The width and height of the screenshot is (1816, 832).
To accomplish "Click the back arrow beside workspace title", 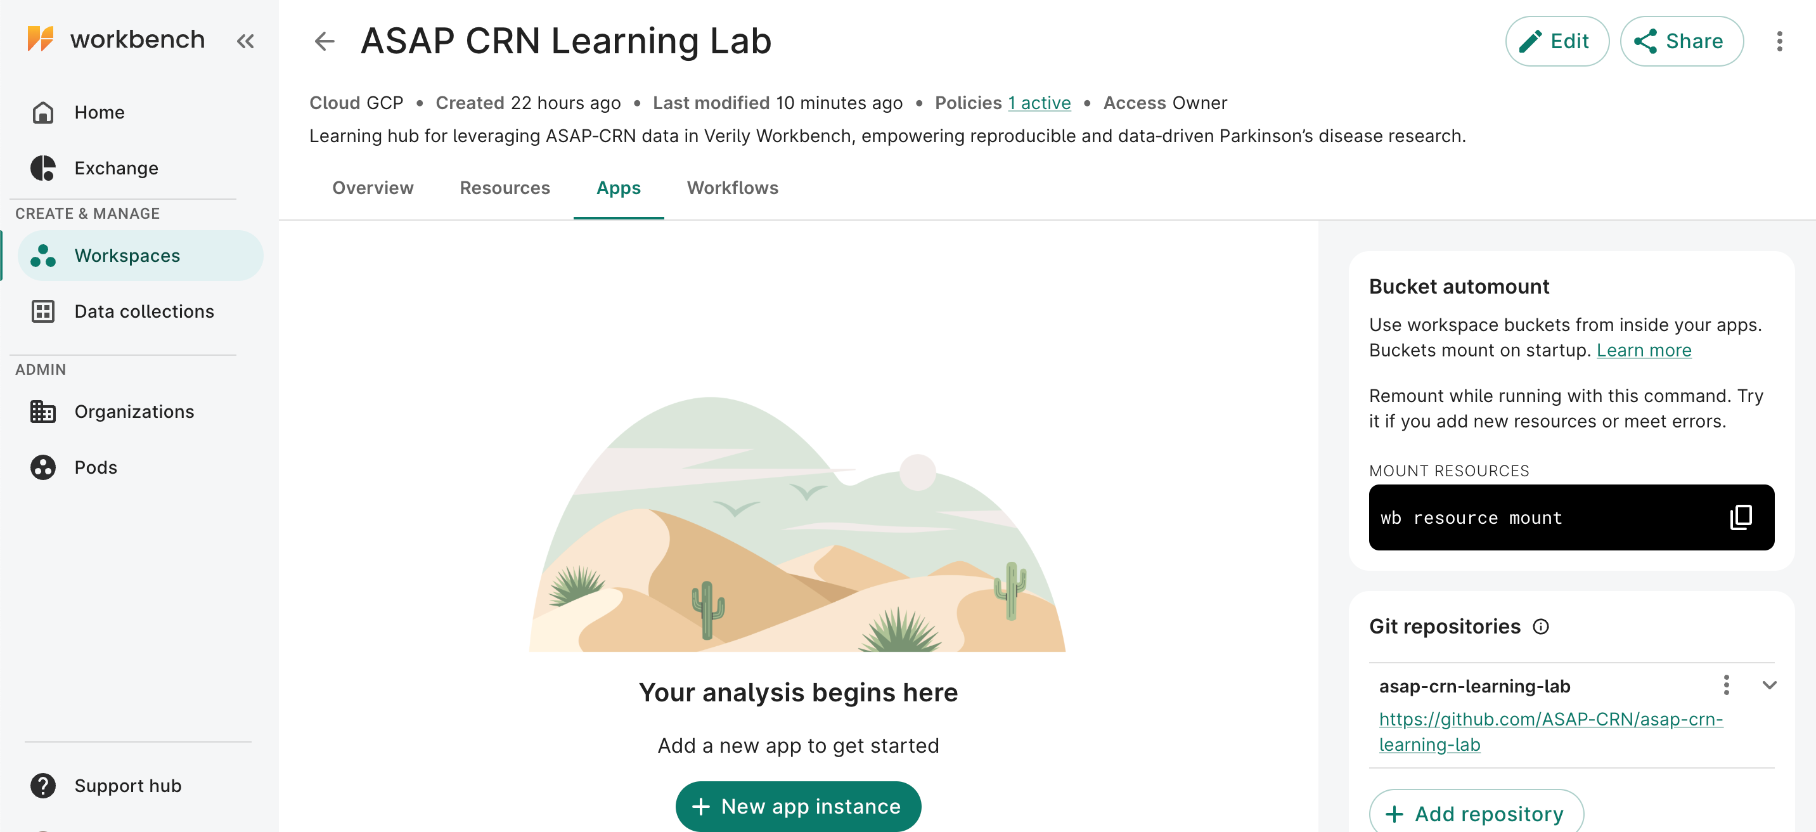I will [x=325, y=41].
